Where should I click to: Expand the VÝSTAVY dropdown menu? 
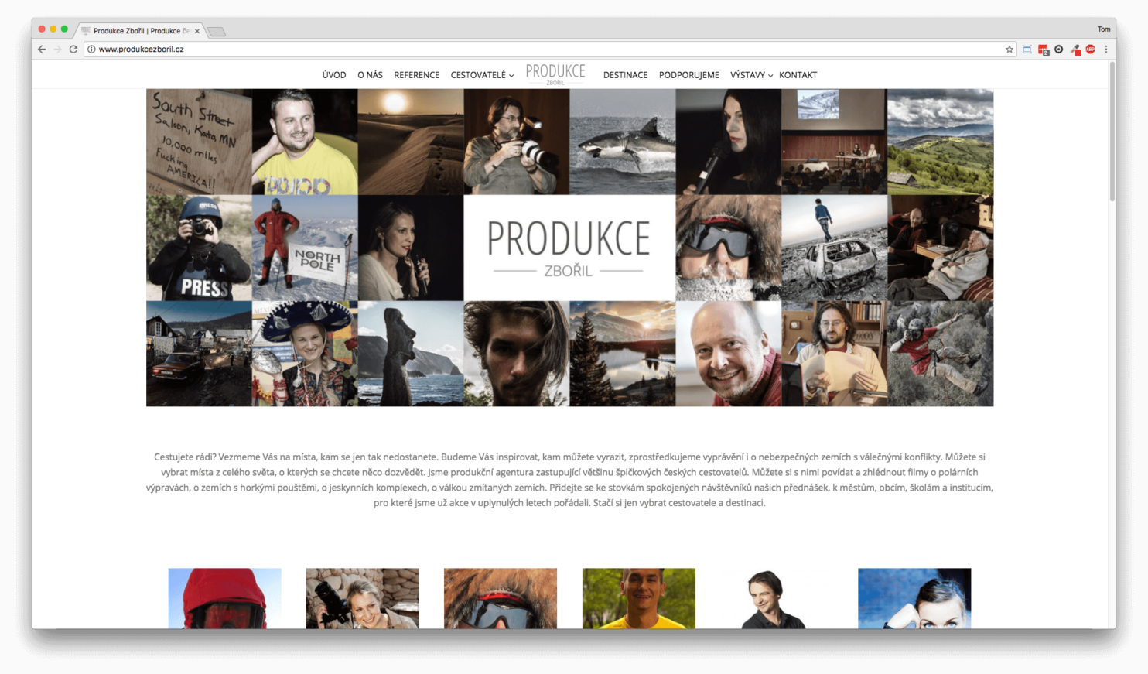click(x=751, y=75)
